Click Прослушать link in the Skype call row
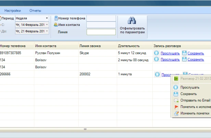Viewport: 211px width, 138px height. coord(170,53)
